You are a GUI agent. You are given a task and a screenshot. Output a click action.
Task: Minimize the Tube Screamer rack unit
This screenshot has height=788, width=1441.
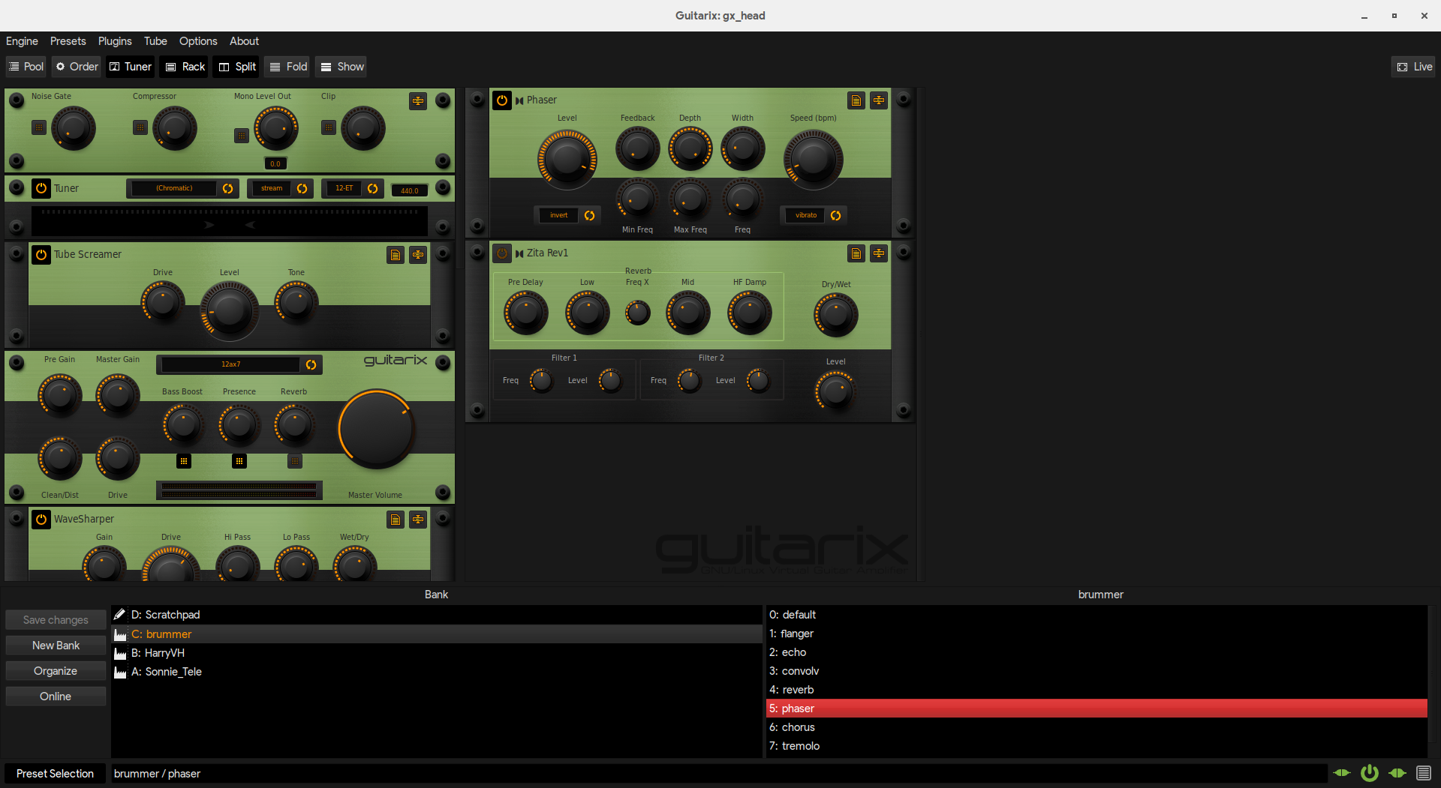(x=418, y=255)
